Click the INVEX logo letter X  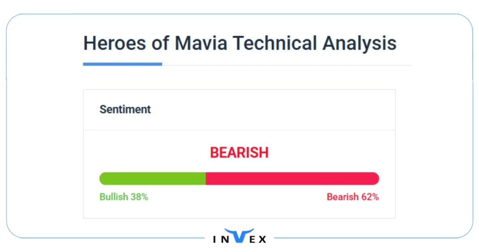pyautogui.click(x=262, y=239)
